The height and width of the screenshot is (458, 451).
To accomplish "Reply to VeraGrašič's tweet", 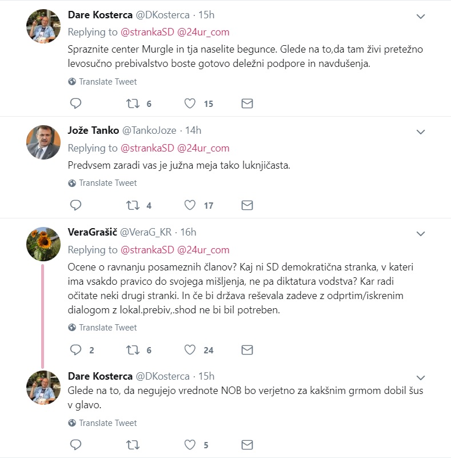I will [x=75, y=349].
